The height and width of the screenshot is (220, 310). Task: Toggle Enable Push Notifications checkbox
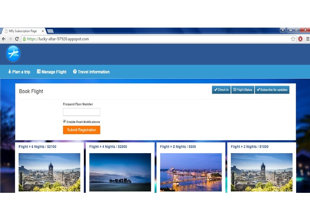click(x=64, y=121)
